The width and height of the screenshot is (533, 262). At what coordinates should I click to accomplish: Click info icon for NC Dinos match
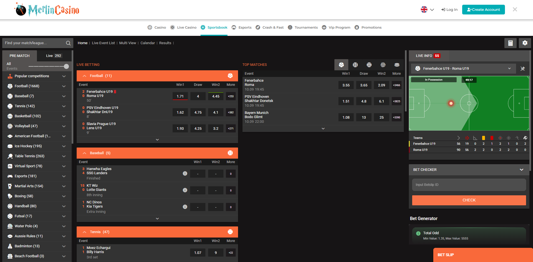coord(185,207)
